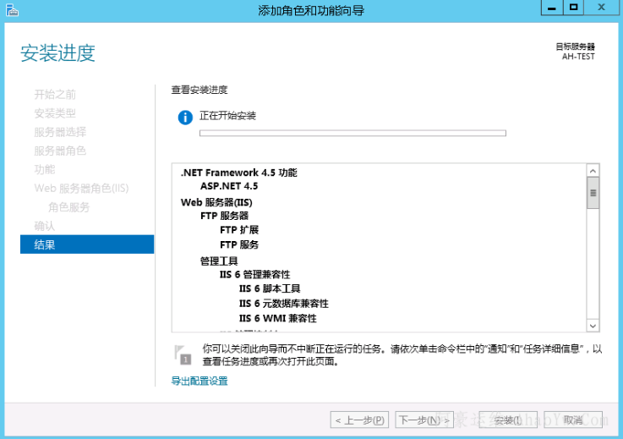This screenshot has height=439, width=623.
Task: Click the installation progress bar
Action: click(352, 133)
